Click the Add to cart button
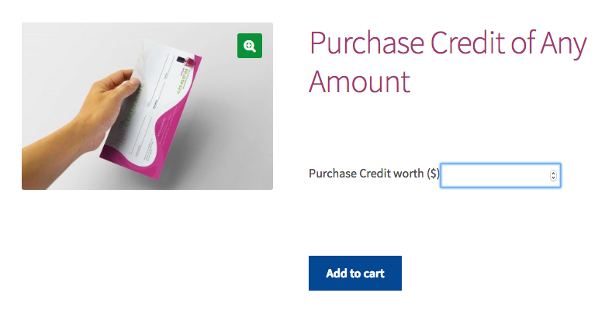The image size is (605, 310). click(x=354, y=274)
